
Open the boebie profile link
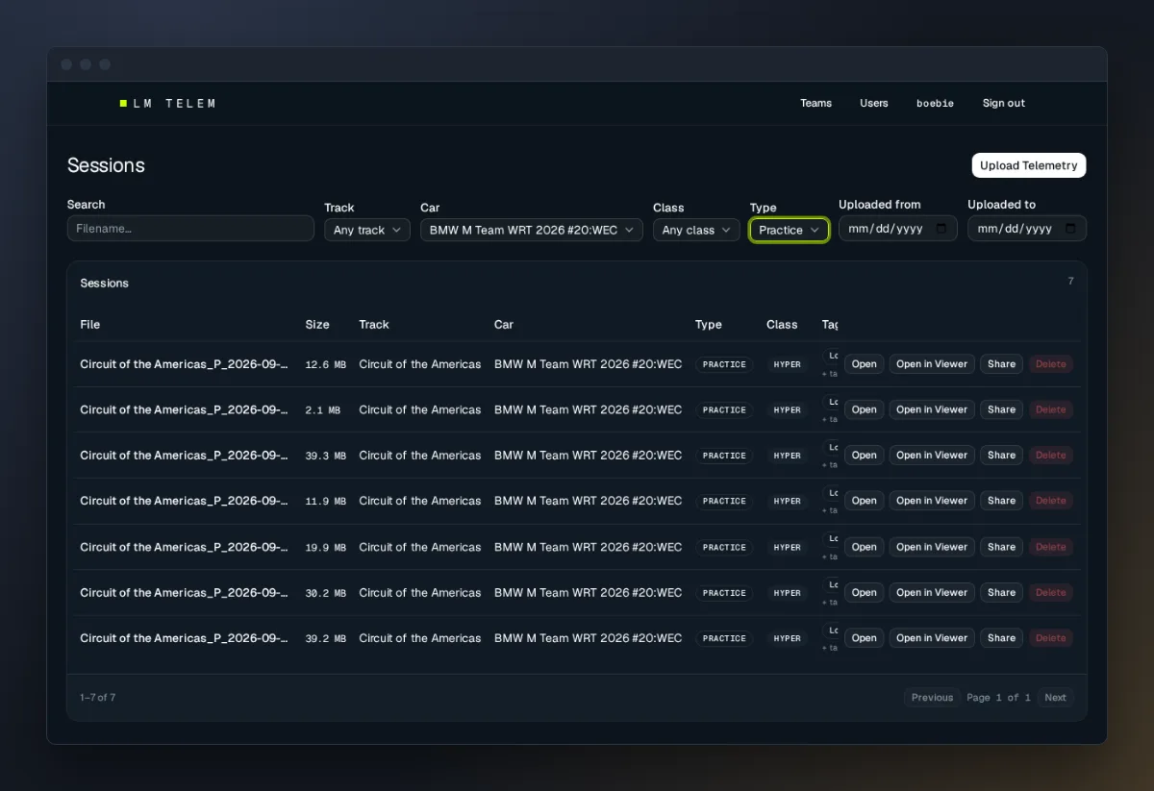click(x=935, y=103)
